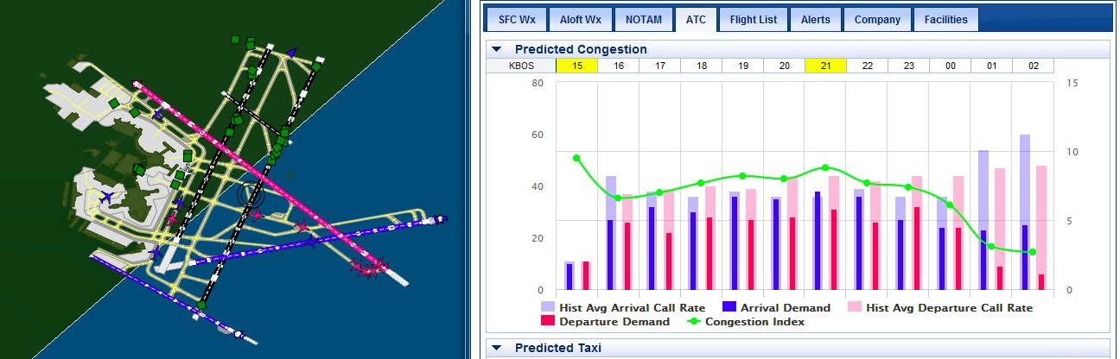The width and height of the screenshot is (1120, 359).
Task: Select the aircraft at the far right end of the blue runway
Action: coord(441,219)
